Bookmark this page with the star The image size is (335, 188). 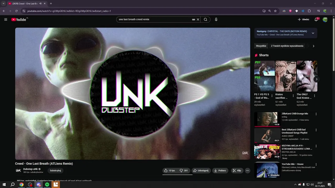(275, 11)
